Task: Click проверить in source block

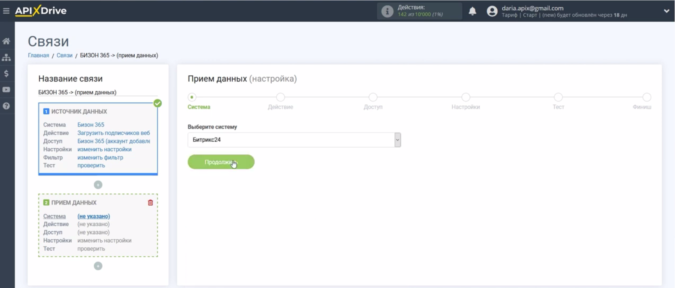Action: pos(91,165)
